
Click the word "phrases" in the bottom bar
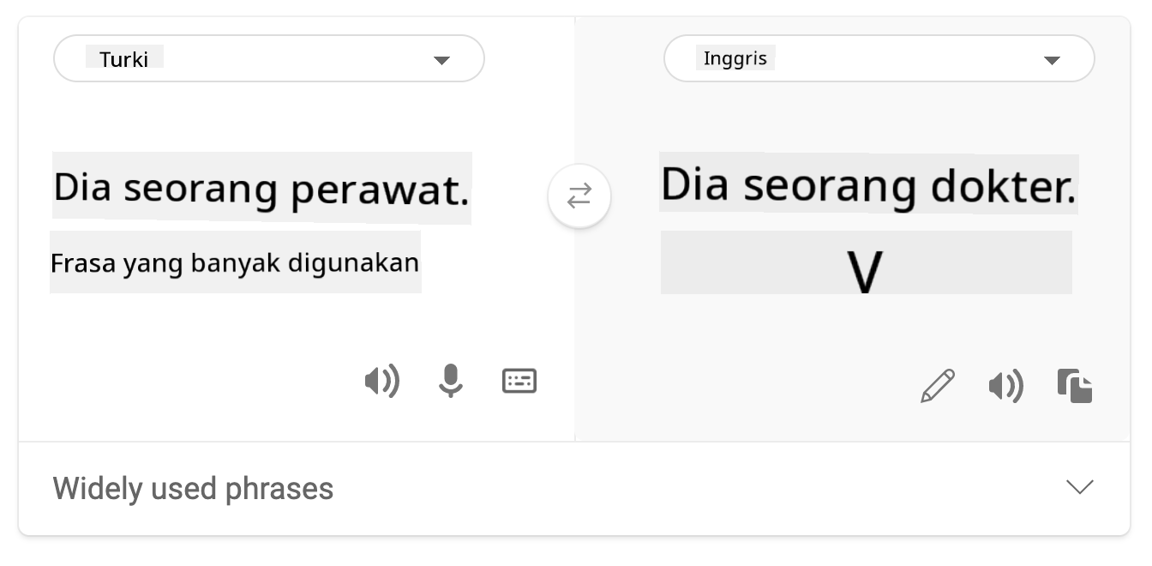point(279,489)
